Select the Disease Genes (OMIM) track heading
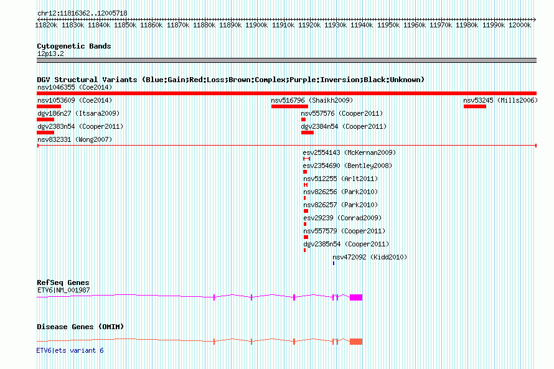The width and height of the screenshot is (554, 369). [x=80, y=327]
